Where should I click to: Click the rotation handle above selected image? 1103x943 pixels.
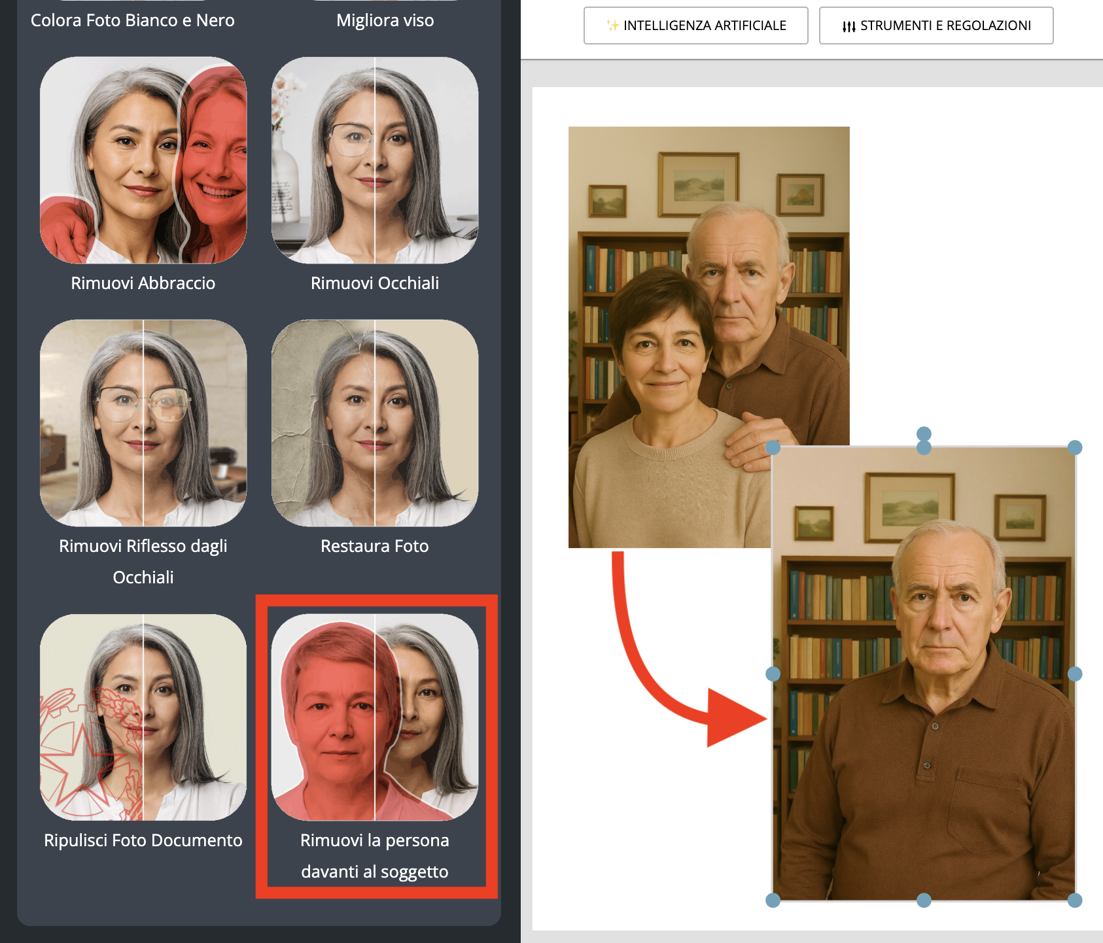(924, 434)
